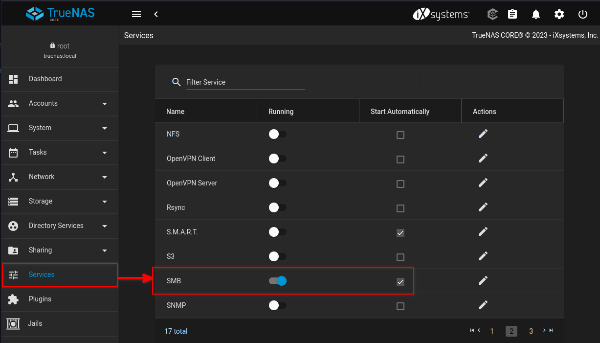Expand the Network sidebar section
Image resolution: width=600 pixels, height=343 pixels.
42,177
